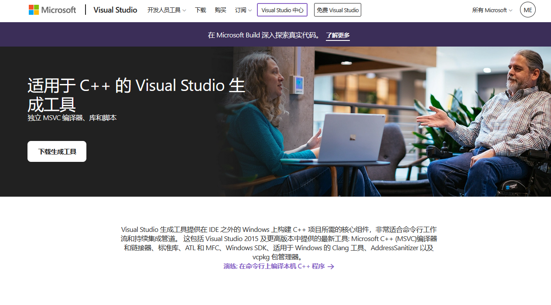This screenshot has width=551, height=305.
Task: Expand the 订阅 dropdown menu
Action: (243, 10)
